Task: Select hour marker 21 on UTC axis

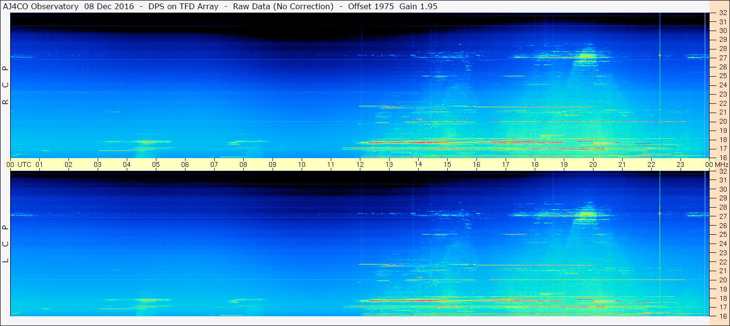Action: [622, 164]
